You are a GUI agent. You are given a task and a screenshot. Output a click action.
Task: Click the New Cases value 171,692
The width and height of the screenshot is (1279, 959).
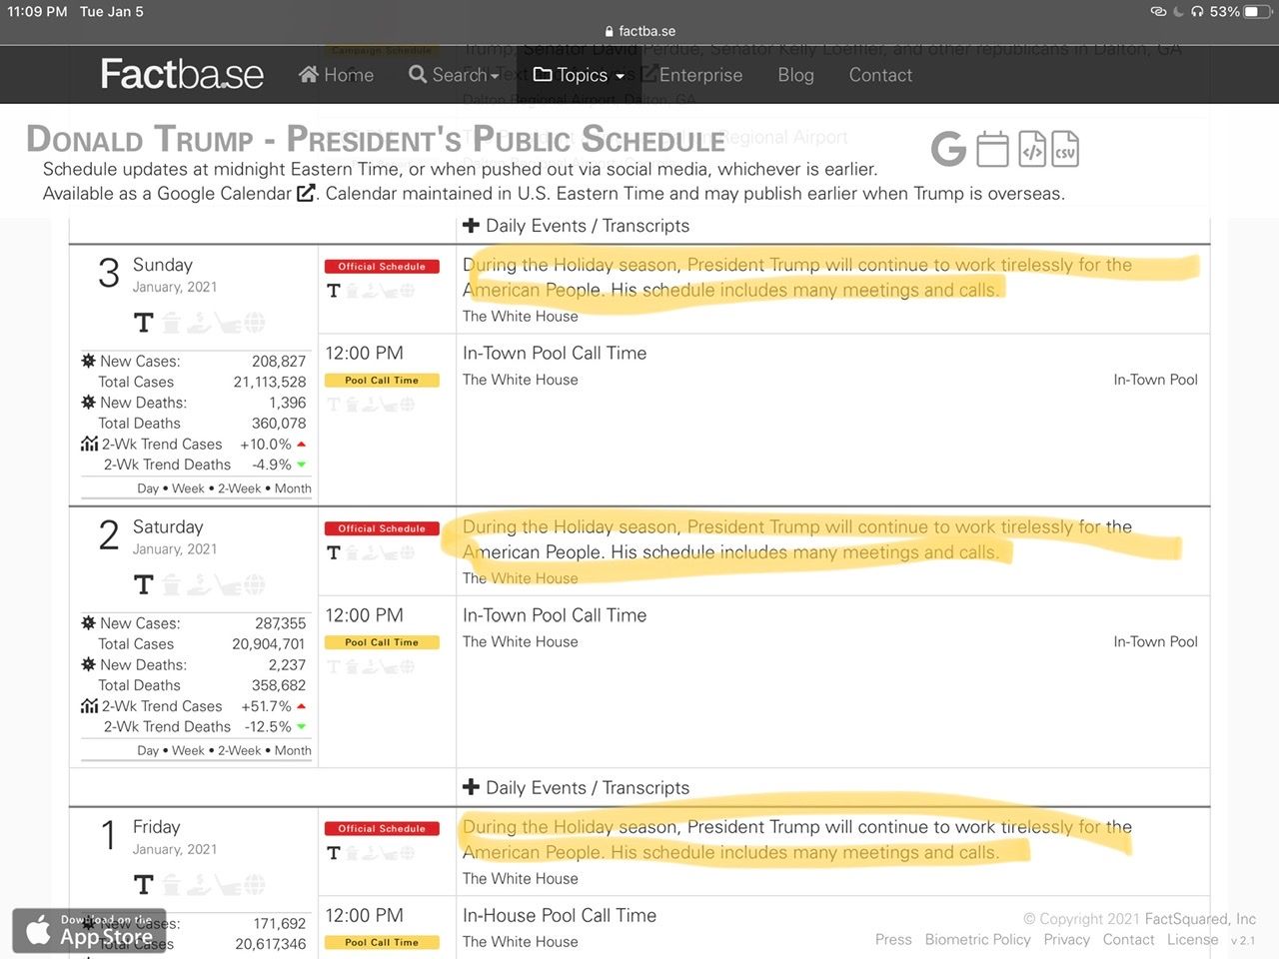click(280, 924)
